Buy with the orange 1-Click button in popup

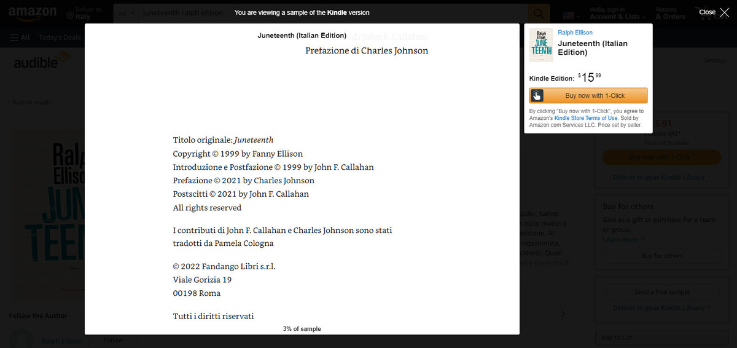pyautogui.click(x=588, y=95)
